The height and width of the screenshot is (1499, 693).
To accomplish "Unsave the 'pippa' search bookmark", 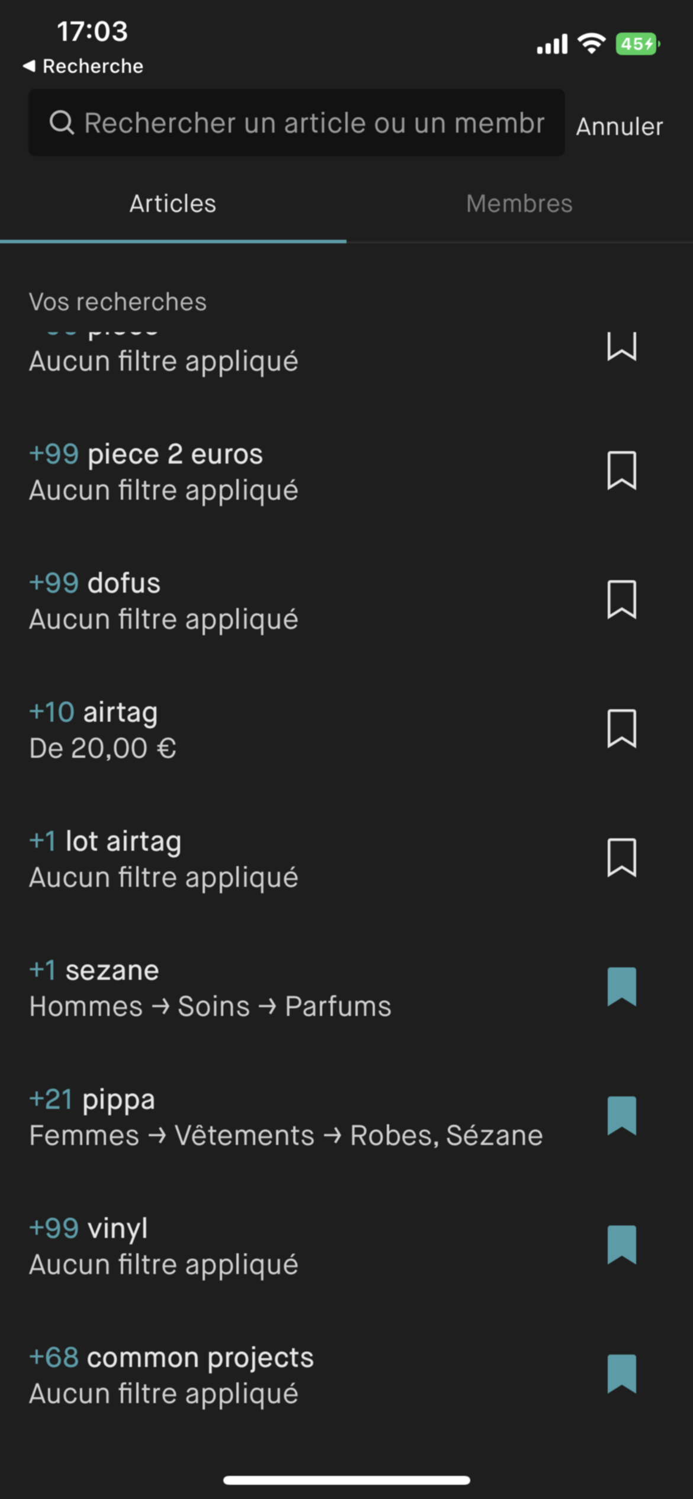I will click(621, 1116).
